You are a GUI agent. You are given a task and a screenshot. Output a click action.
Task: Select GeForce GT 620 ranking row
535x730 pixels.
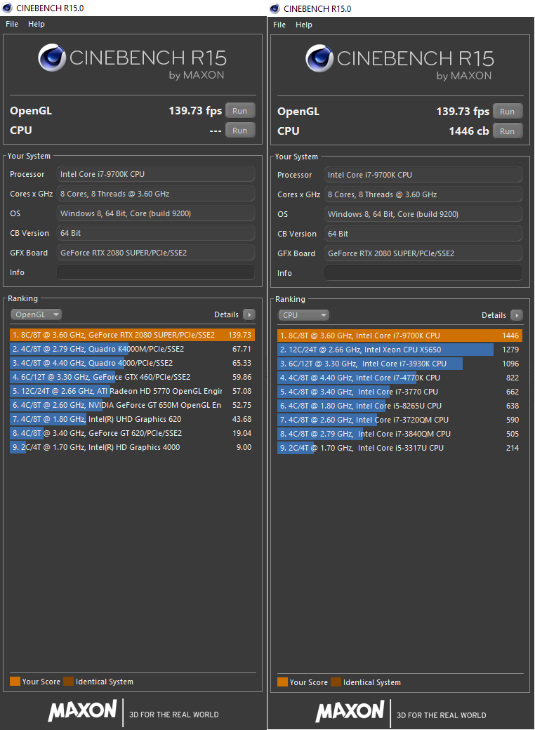pos(132,433)
